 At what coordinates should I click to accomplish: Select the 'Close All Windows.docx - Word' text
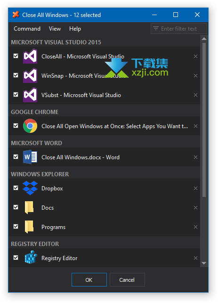[x=81, y=157]
